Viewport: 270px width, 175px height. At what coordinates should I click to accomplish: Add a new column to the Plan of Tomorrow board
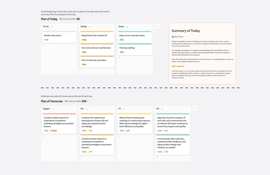tap(195, 108)
